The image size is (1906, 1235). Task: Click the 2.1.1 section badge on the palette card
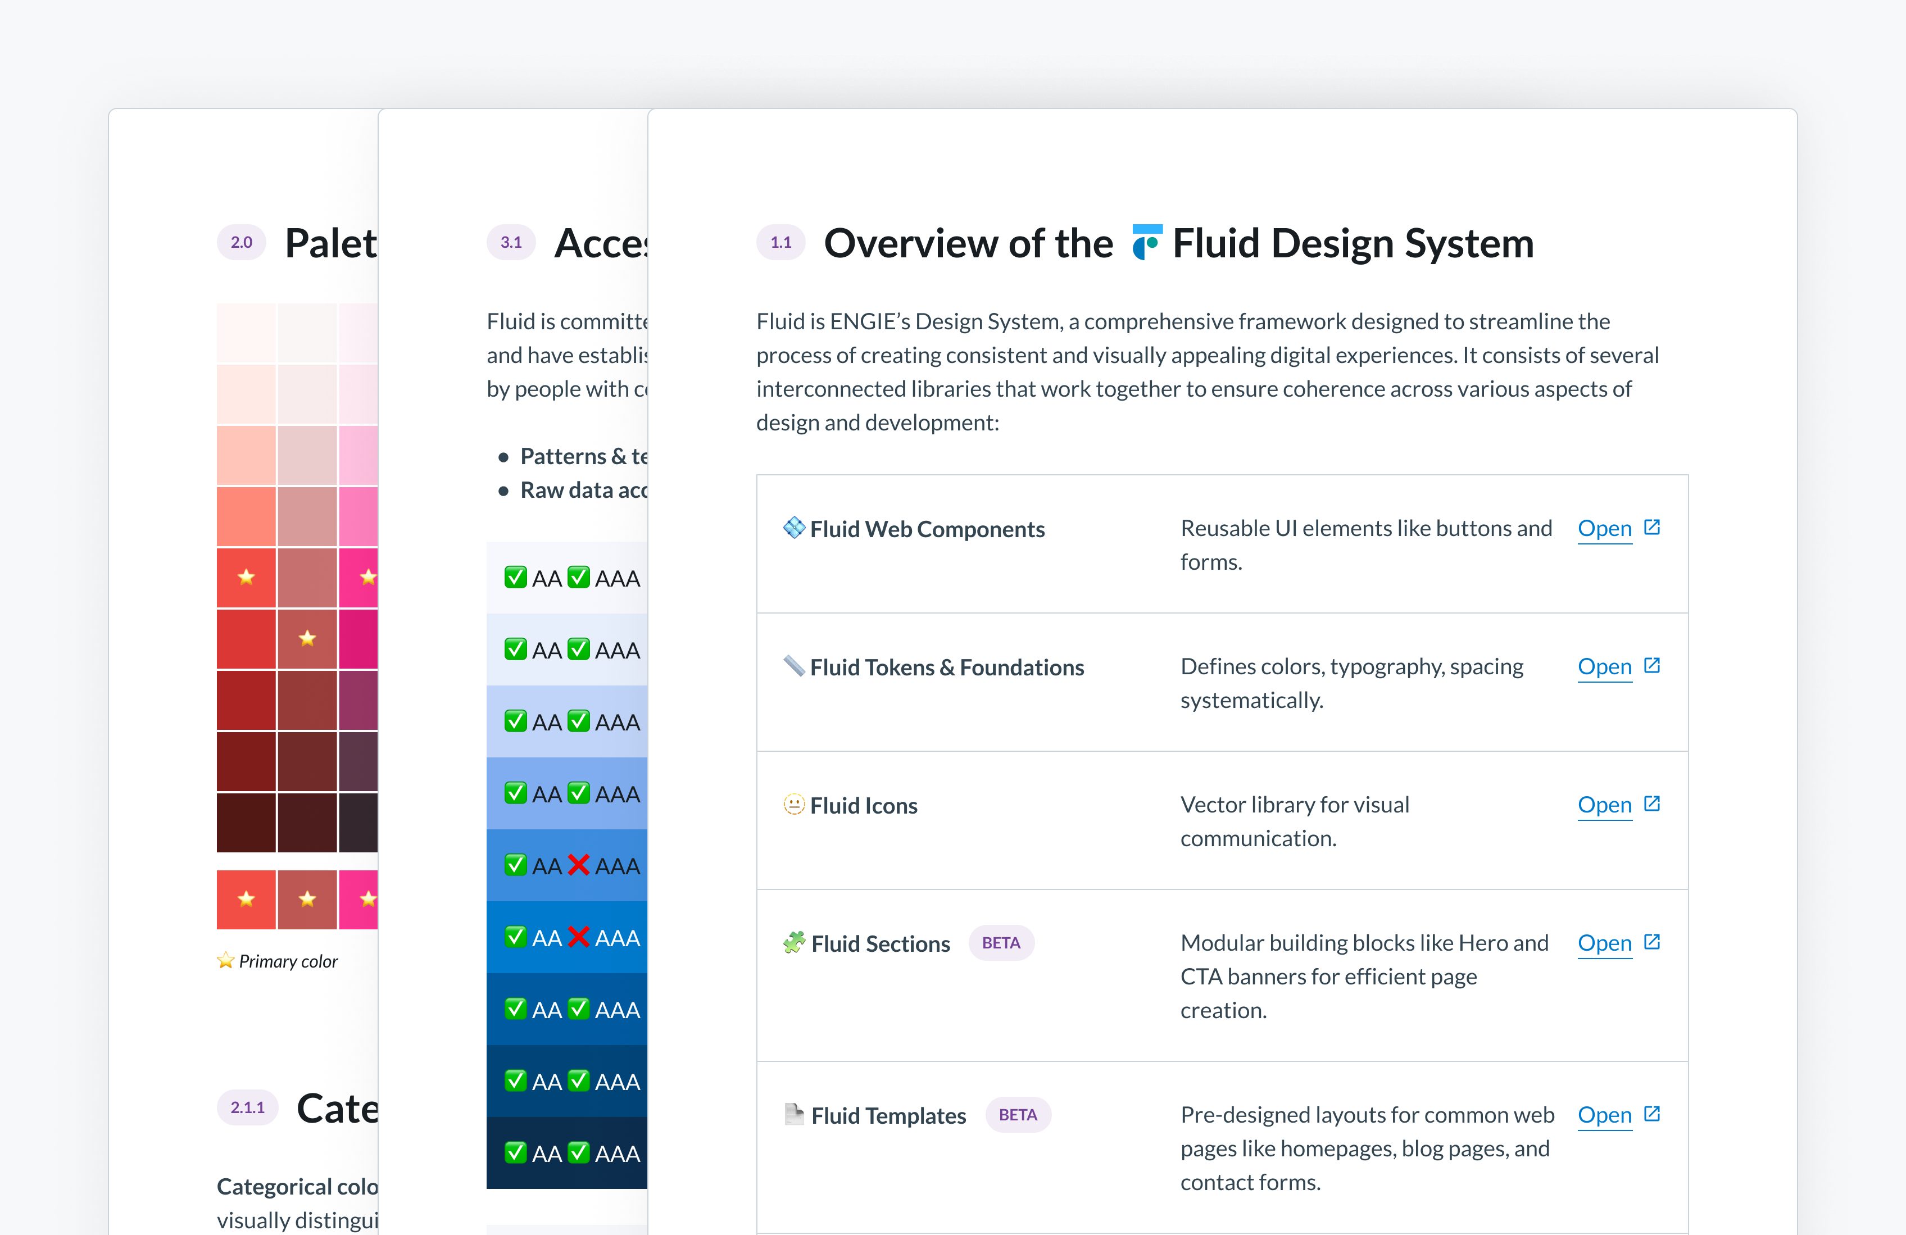[x=247, y=1107]
